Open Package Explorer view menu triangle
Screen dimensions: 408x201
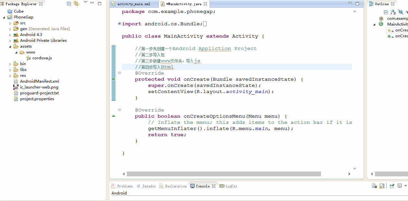[86, 3]
